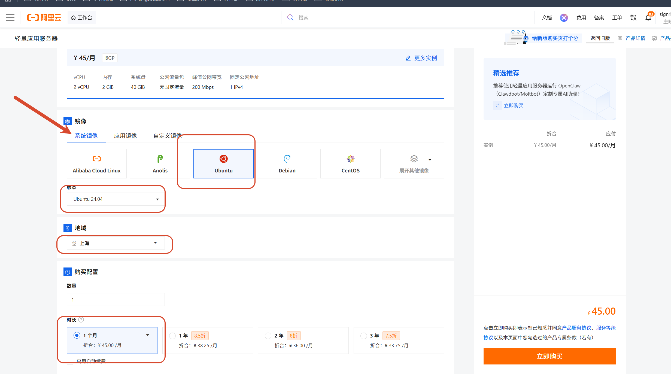This screenshot has width=671, height=374.
Task: Select the 2 年 duration option
Action: 303,340
